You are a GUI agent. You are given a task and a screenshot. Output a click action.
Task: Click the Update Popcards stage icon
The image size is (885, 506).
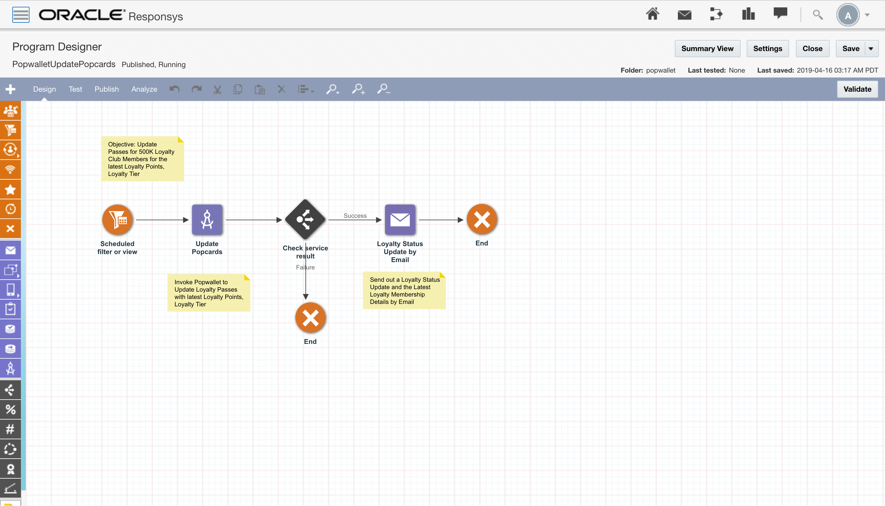coord(207,219)
